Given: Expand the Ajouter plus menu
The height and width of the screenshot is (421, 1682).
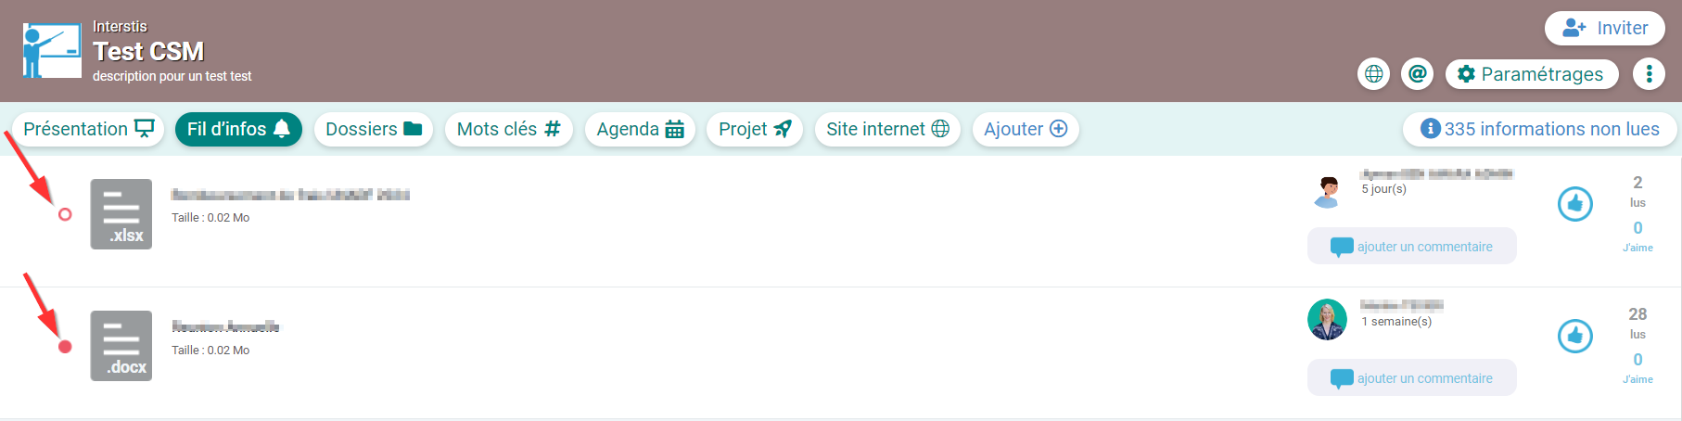Looking at the screenshot, I should (x=1026, y=129).
